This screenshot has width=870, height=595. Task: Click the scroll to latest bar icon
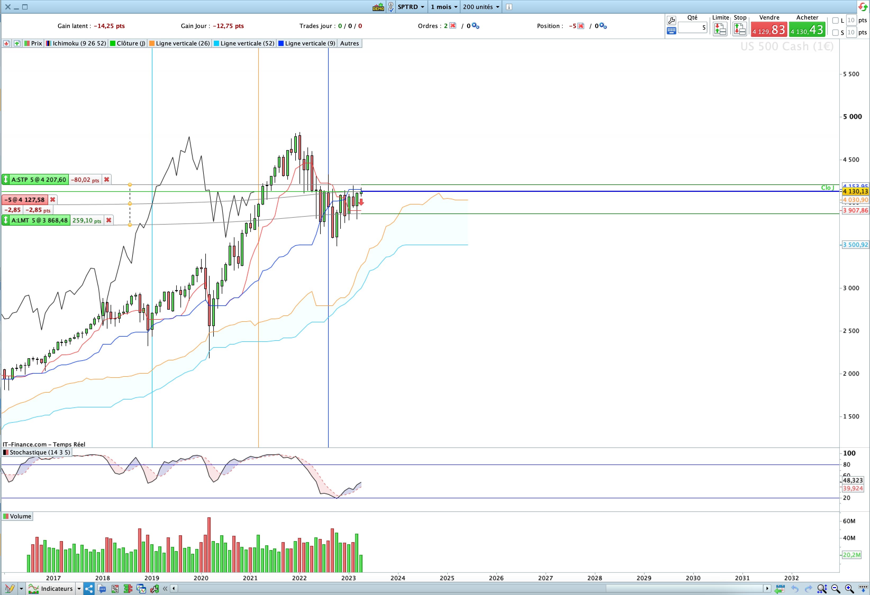pos(863,589)
